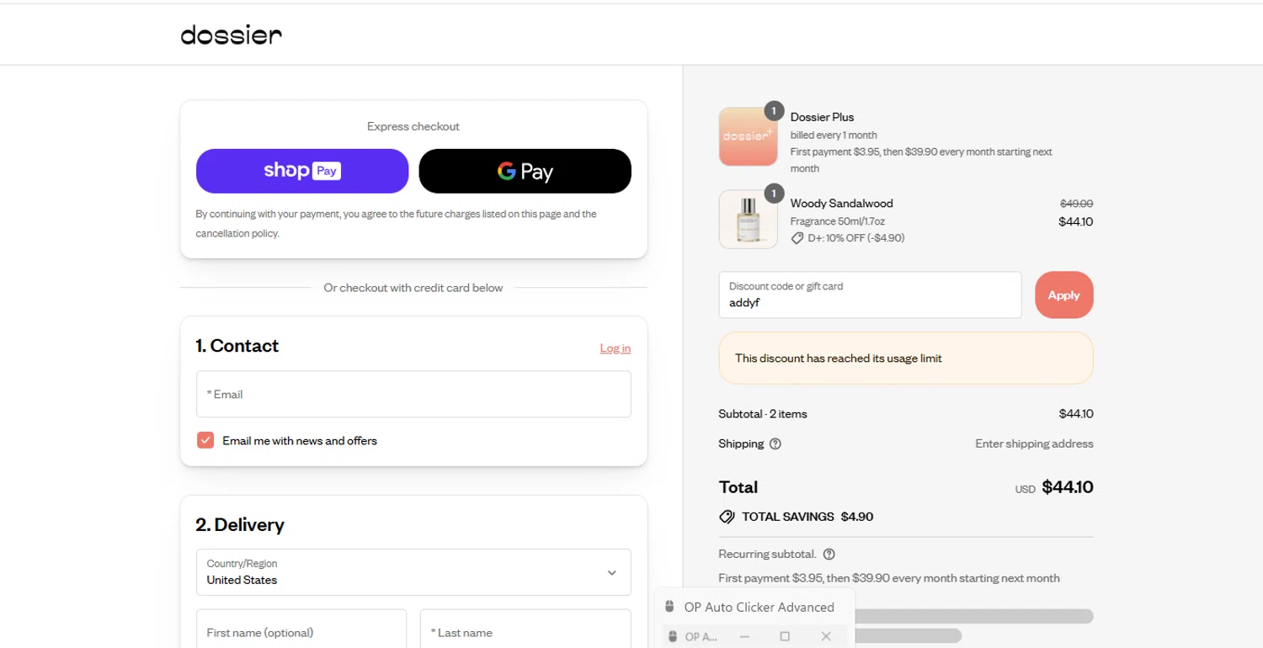Click the TOTAL SAVINGS $4.90 text

pyautogui.click(x=807, y=517)
